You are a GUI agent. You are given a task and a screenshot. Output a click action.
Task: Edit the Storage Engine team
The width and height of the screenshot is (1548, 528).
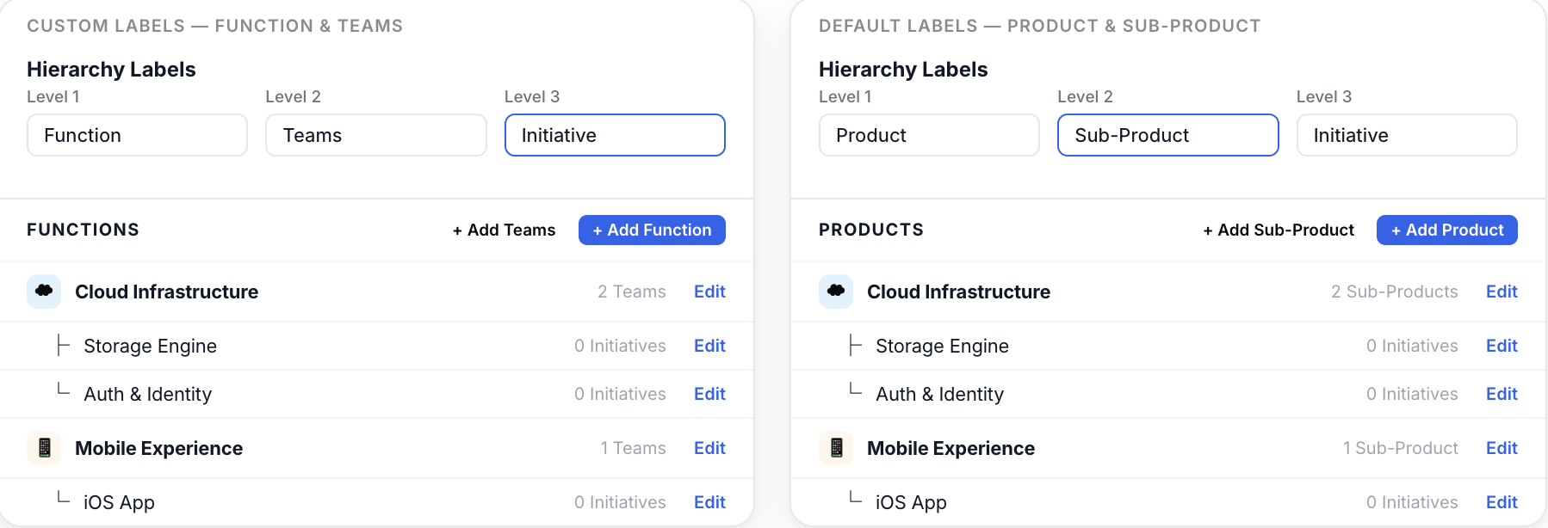click(x=709, y=346)
